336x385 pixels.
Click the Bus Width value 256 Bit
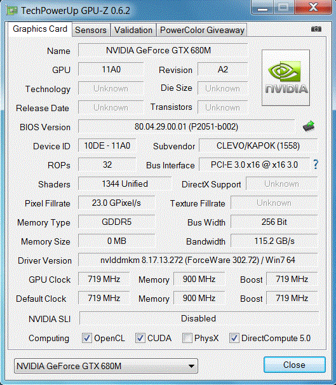274,222
